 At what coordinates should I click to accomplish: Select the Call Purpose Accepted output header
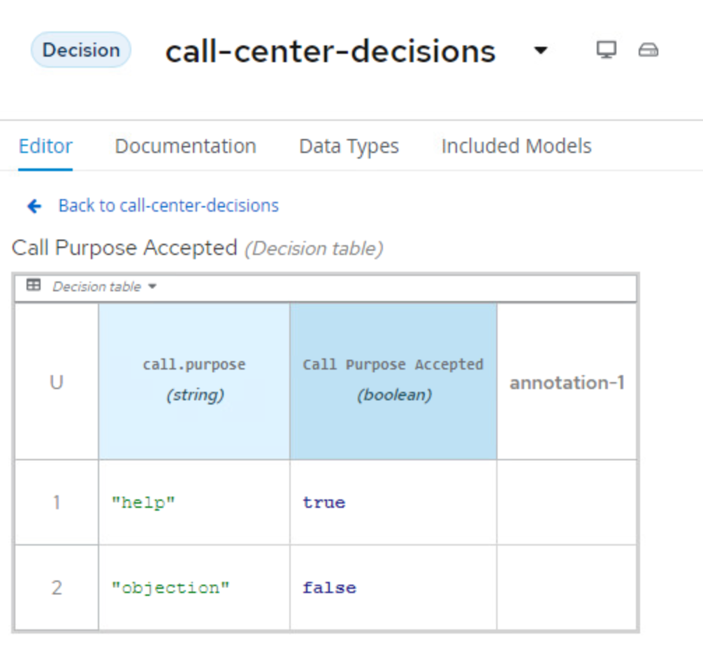(393, 382)
